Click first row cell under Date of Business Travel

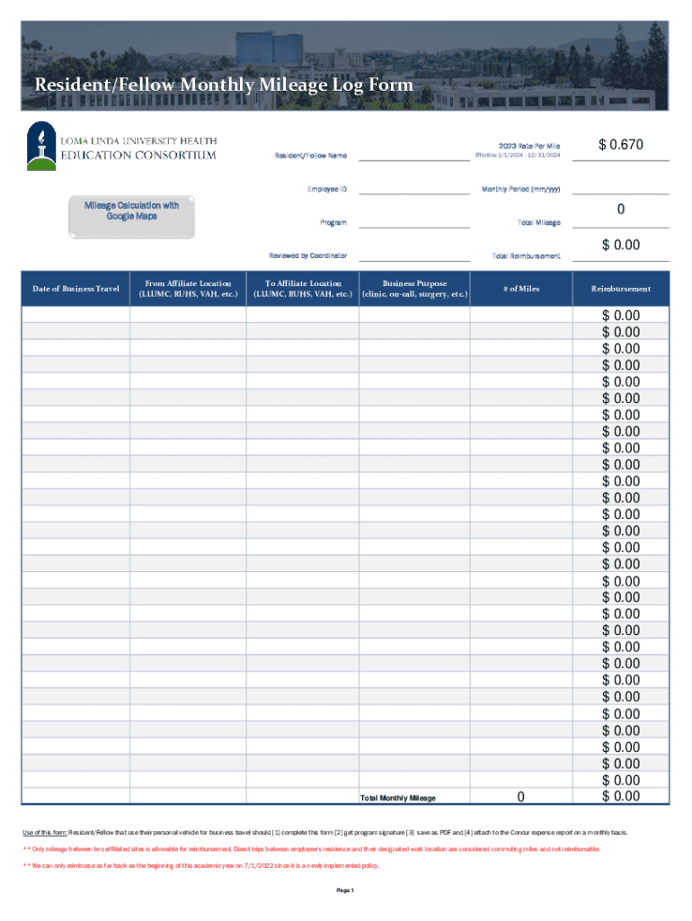tap(75, 316)
